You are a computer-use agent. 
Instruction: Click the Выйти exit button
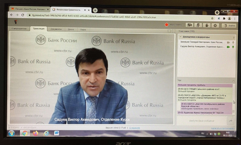click(229, 26)
